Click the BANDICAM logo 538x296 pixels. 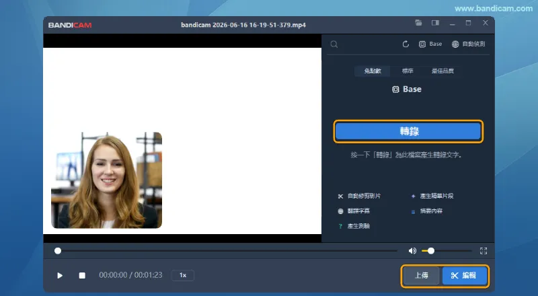pyautogui.click(x=70, y=25)
